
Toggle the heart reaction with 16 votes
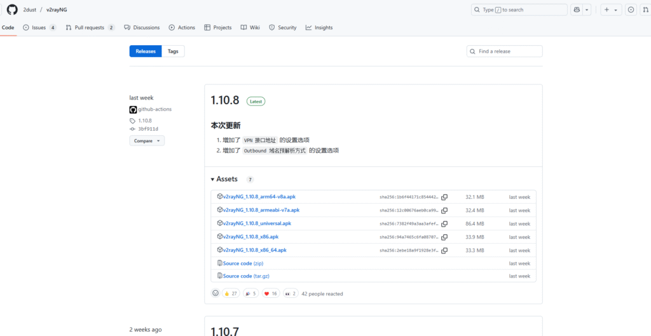pos(271,293)
